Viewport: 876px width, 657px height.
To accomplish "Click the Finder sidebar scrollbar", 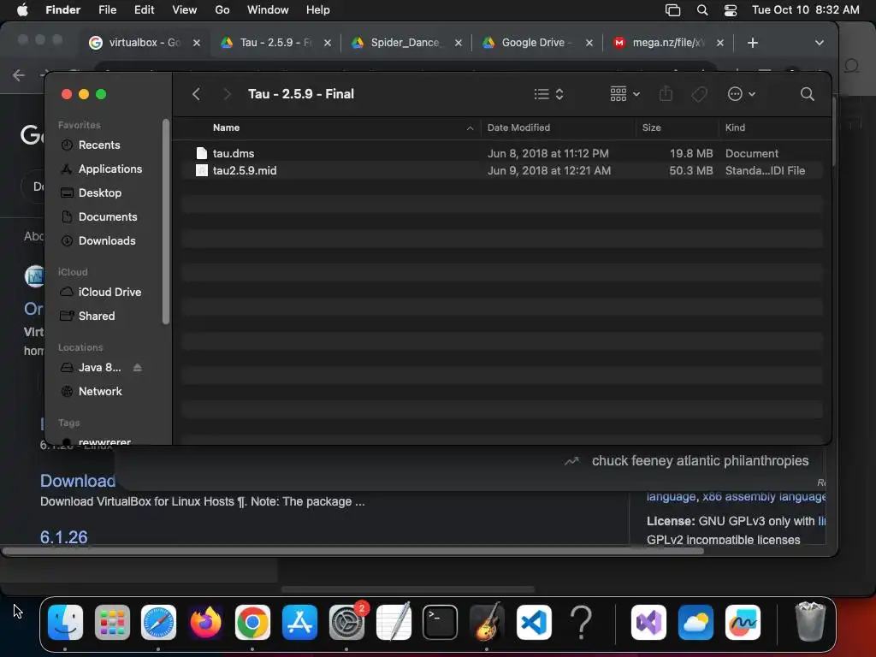I will (x=165, y=222).
